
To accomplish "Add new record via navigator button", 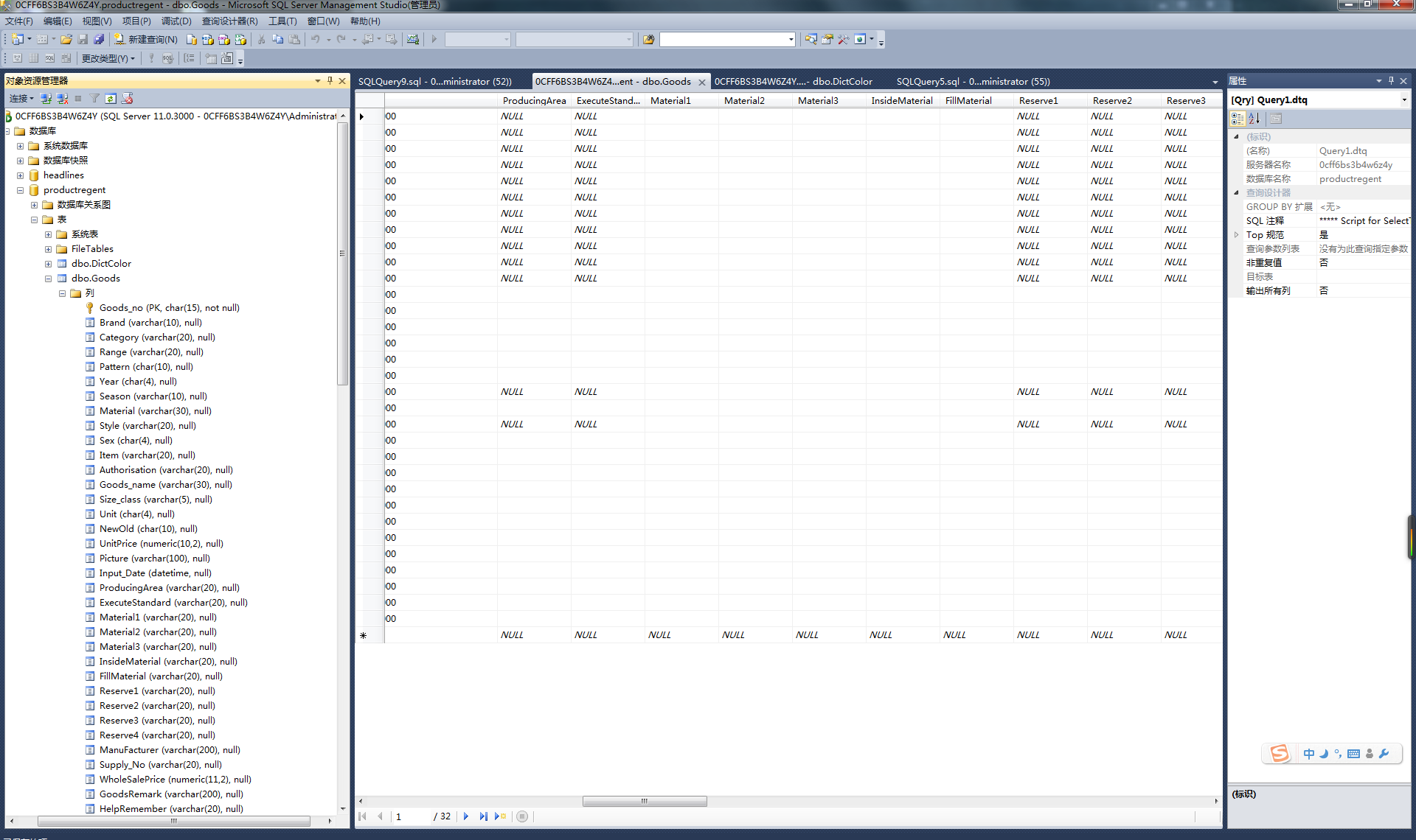I will (501, 816).
